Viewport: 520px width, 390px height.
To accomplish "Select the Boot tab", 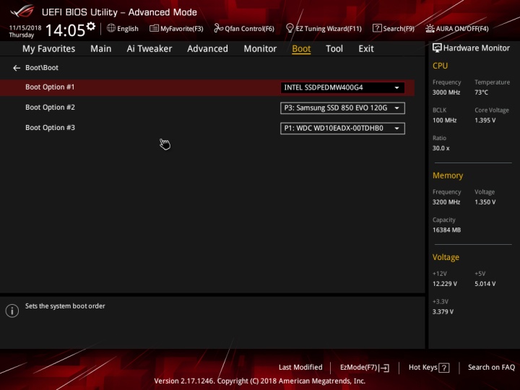I will 301,49.
